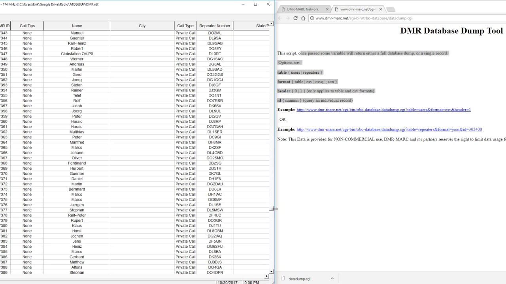The image size is (506, 284).
Task: Open downloaded datadump.cgi file
Action: 299,279
